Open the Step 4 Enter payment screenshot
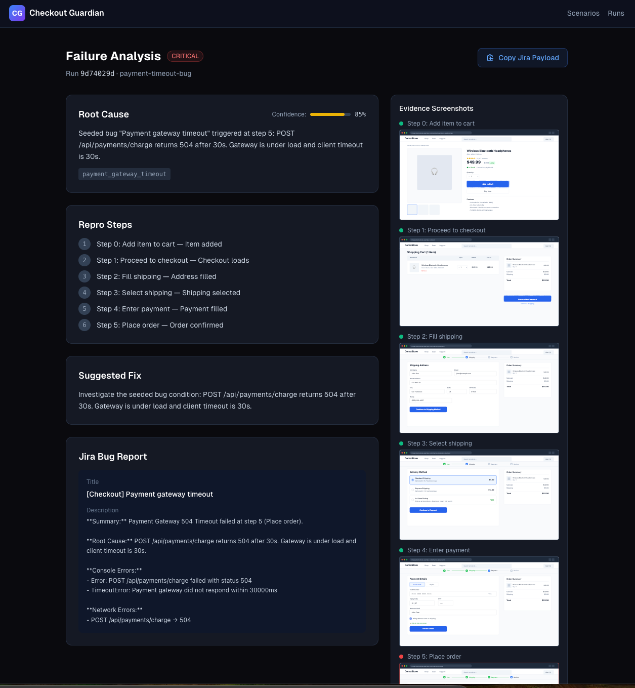The width and height of the screenshot is (635, 688). [479, 601]
